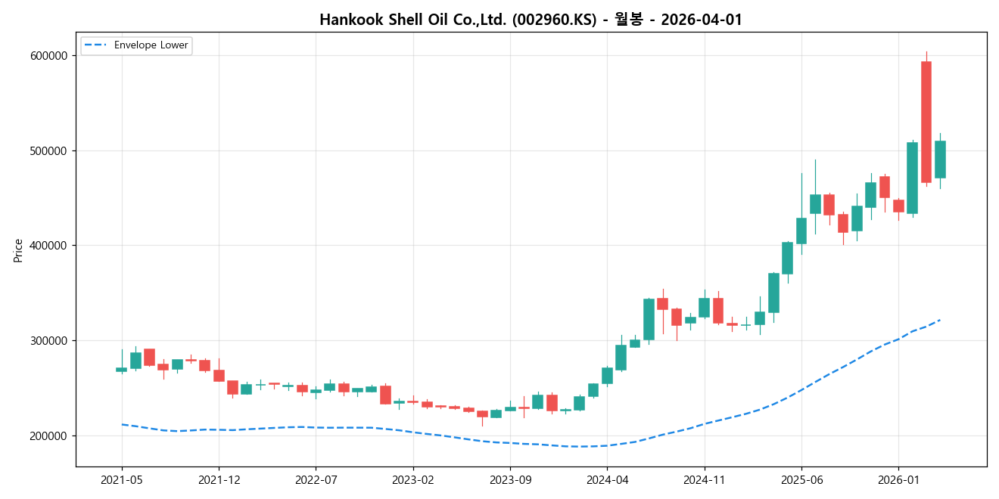Click the first green candlestick at 2021-05
999x499 pixels.
tap(121, 370)
